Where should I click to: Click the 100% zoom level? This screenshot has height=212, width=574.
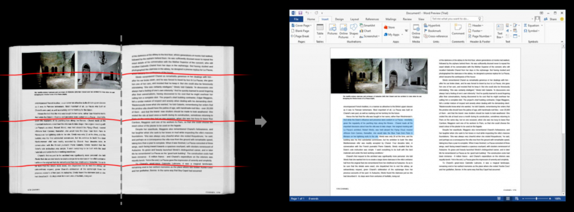tap(558, 199)
